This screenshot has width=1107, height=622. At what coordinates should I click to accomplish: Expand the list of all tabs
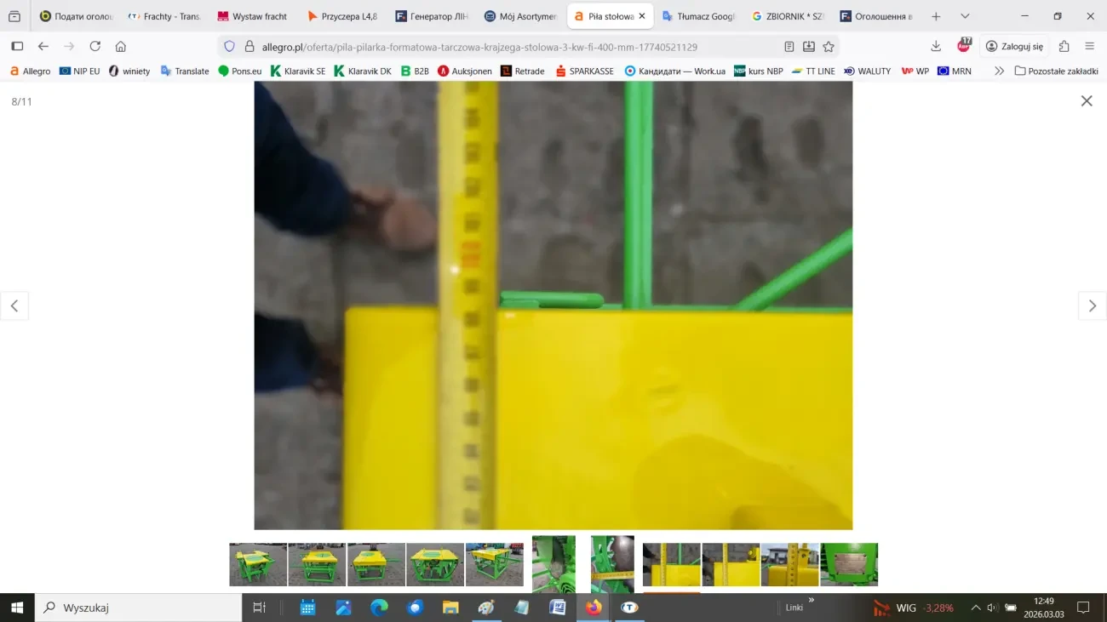(965, 16)
